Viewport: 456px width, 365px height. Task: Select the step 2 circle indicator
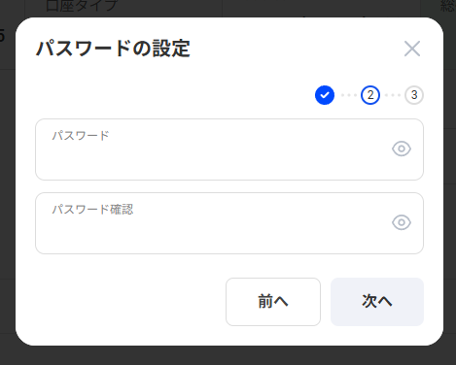tap(370, 95)
